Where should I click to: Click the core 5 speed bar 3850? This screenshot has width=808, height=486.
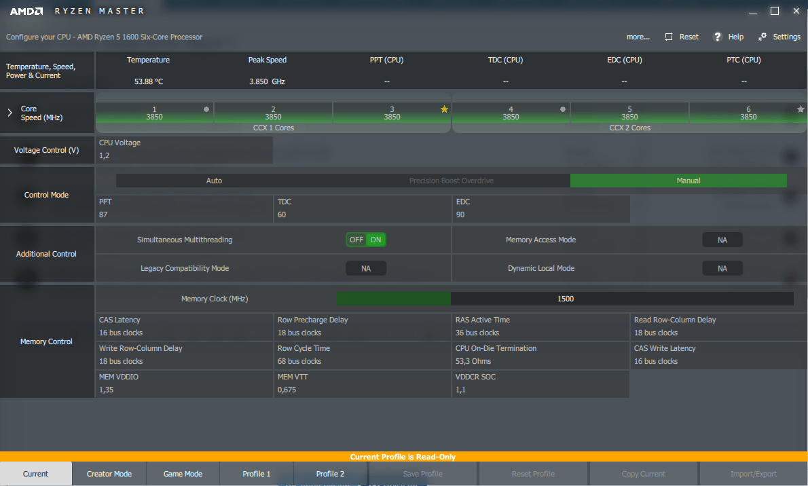629,113
